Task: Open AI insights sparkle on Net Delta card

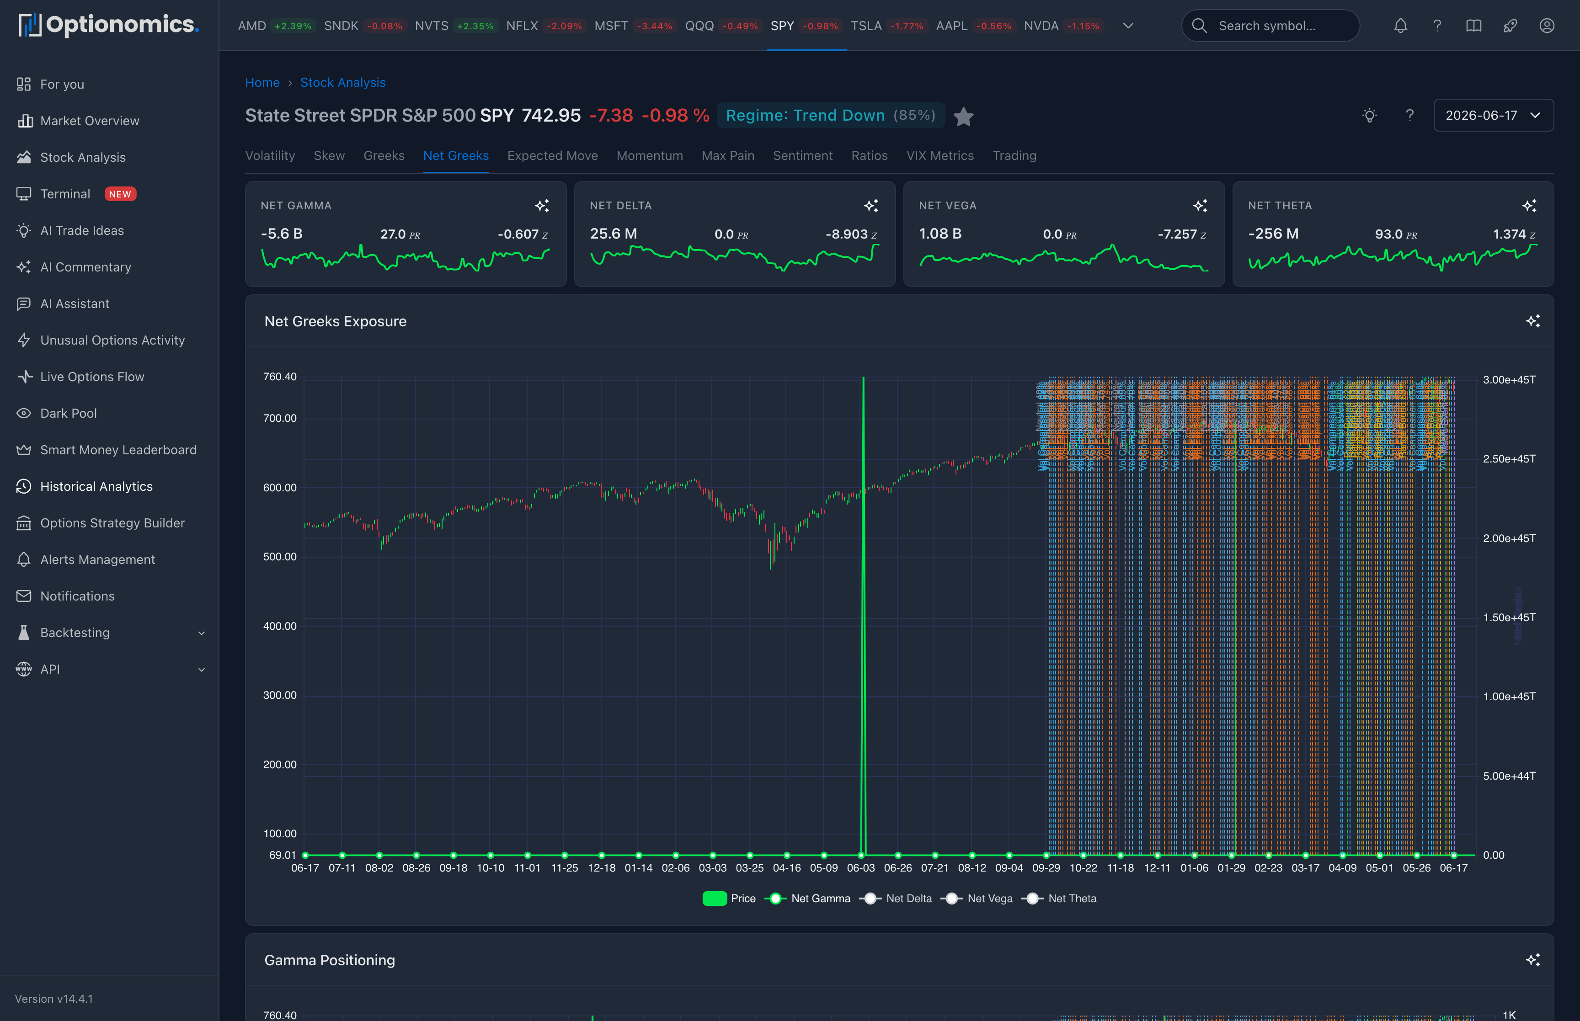Action: pos(870,206)
